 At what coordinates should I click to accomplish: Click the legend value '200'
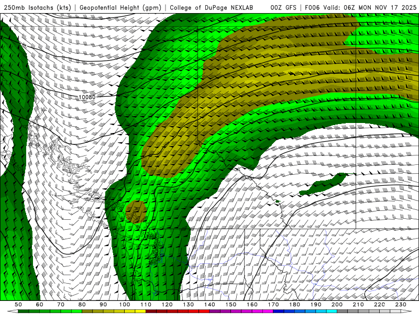pos(337,305)
